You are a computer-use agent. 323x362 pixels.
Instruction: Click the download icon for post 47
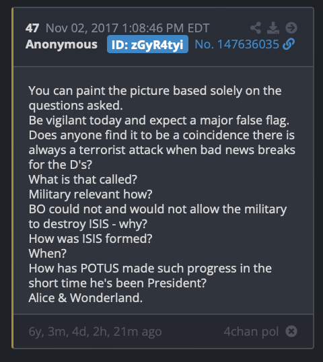(273, 28)
